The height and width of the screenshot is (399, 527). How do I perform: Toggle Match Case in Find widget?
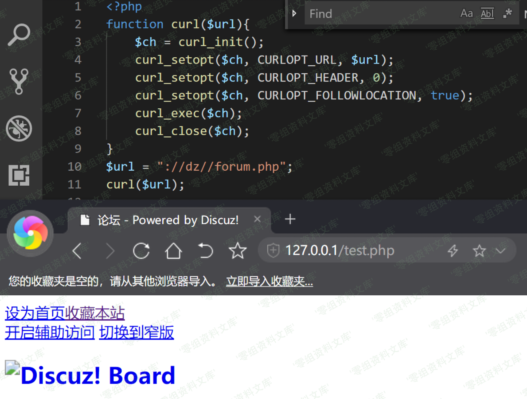pyautogui.click(x=466, y=14)
